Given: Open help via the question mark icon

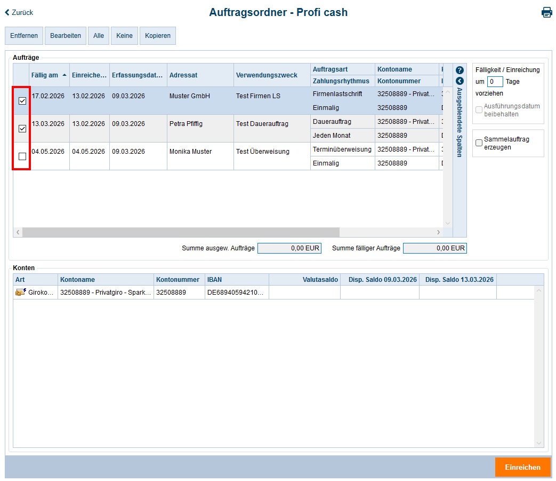Looking at the screenshot, I should click(459, 69).
